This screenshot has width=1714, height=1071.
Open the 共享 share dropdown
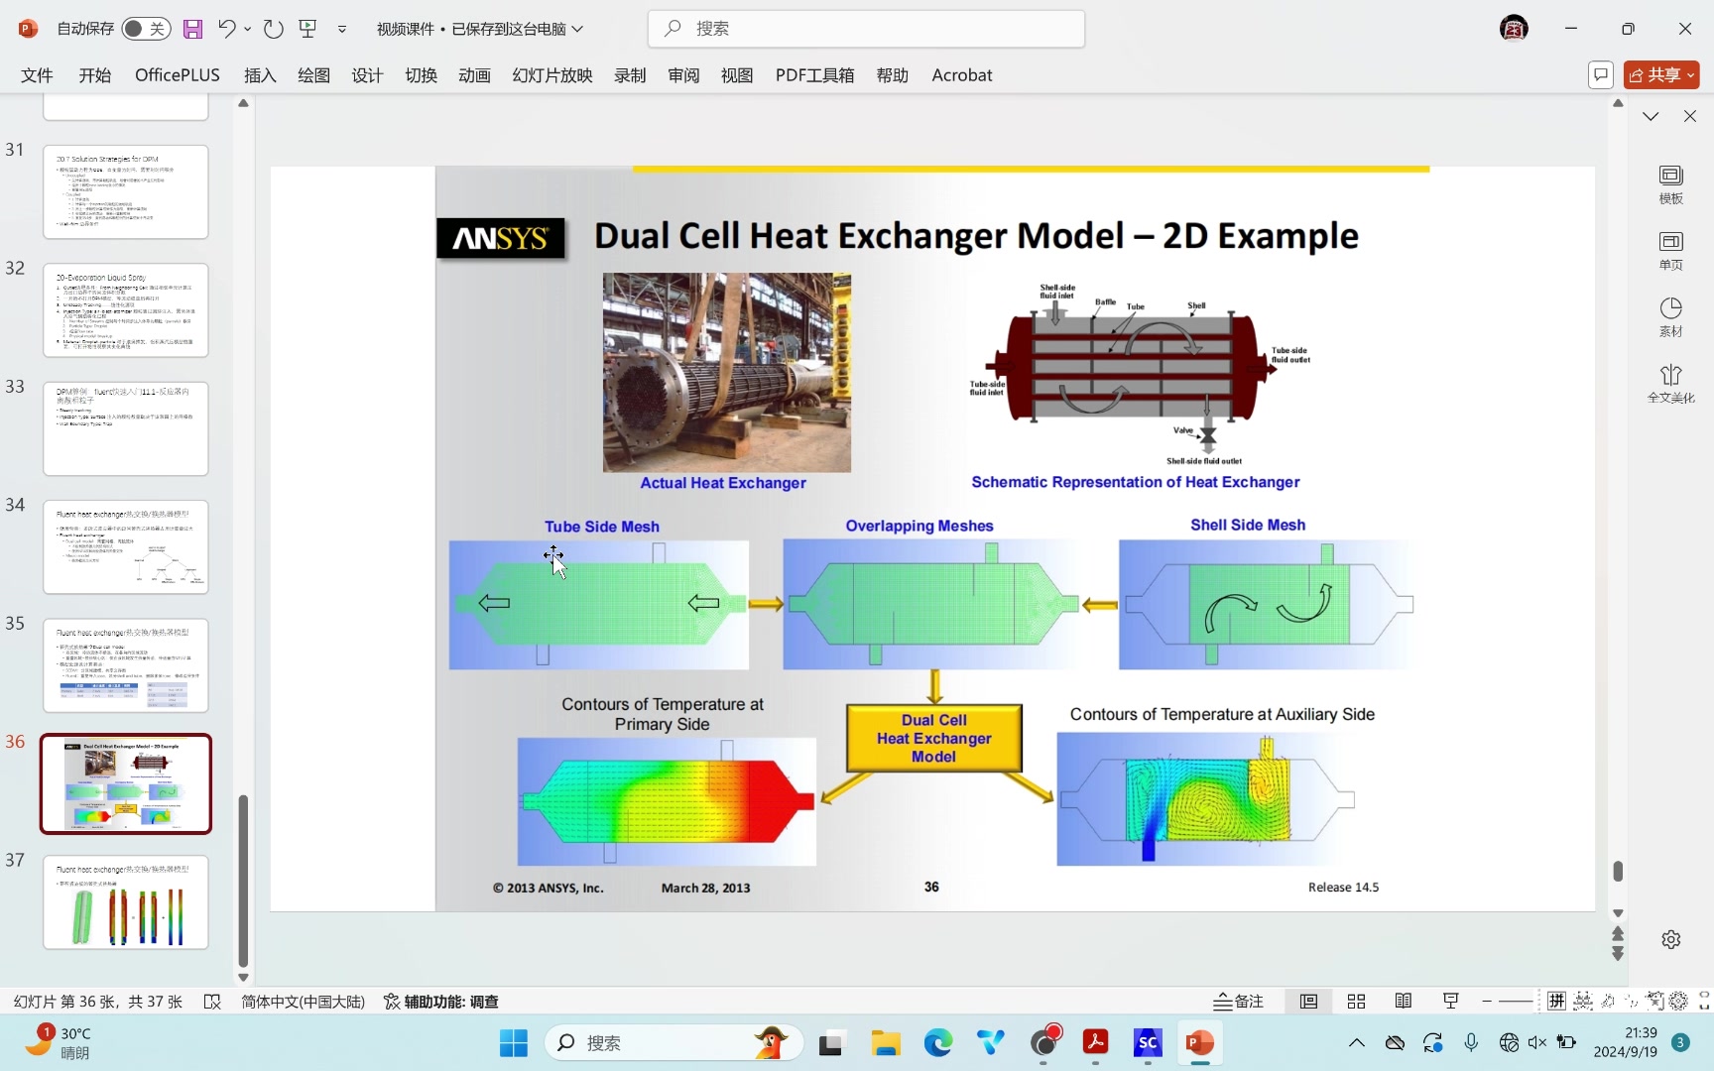click(x=1661, y=75)
